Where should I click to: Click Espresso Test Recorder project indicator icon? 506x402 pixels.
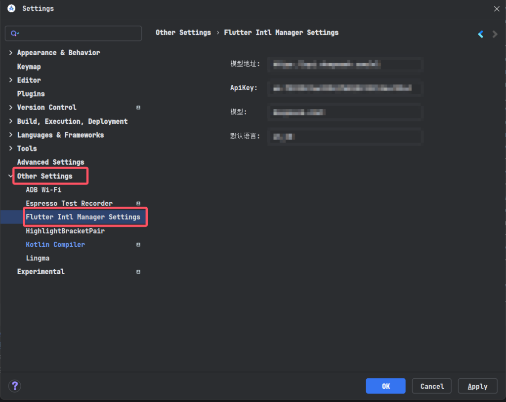(138, 203)
